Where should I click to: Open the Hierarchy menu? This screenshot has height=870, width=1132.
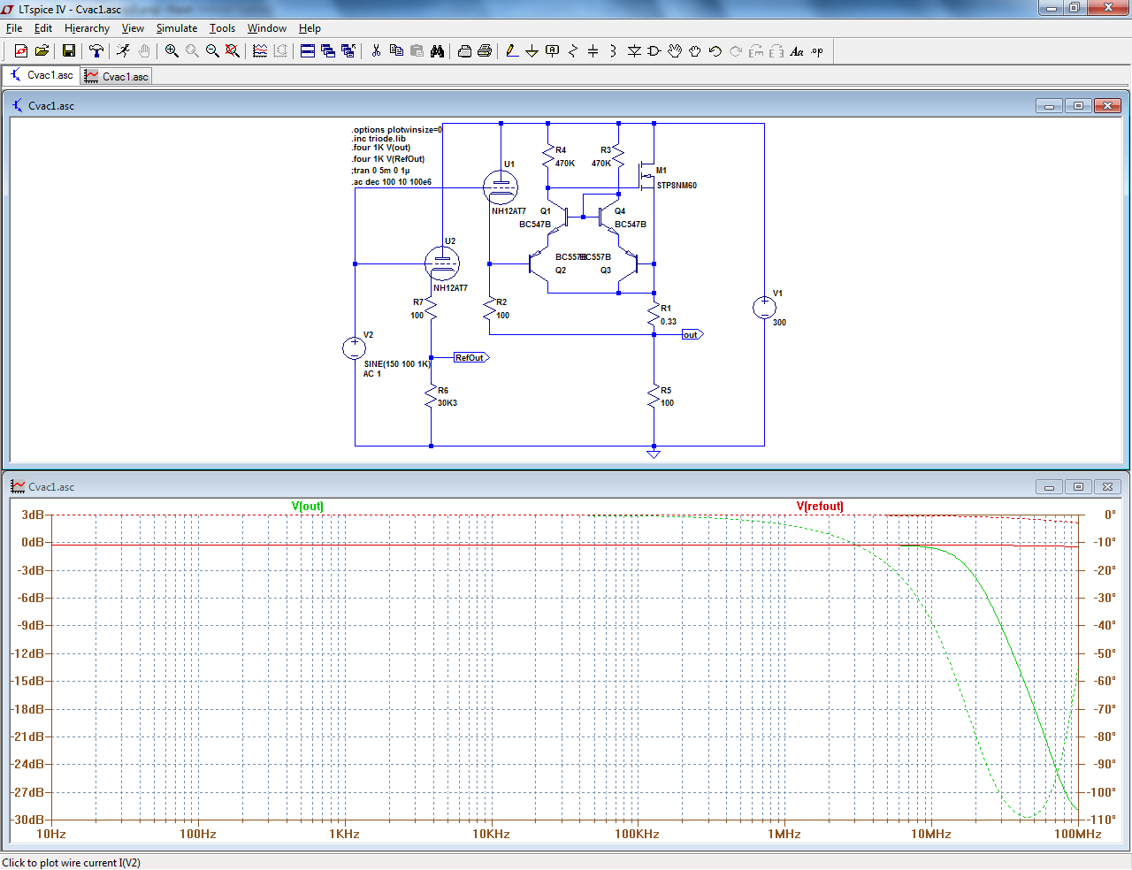(87, 28)
